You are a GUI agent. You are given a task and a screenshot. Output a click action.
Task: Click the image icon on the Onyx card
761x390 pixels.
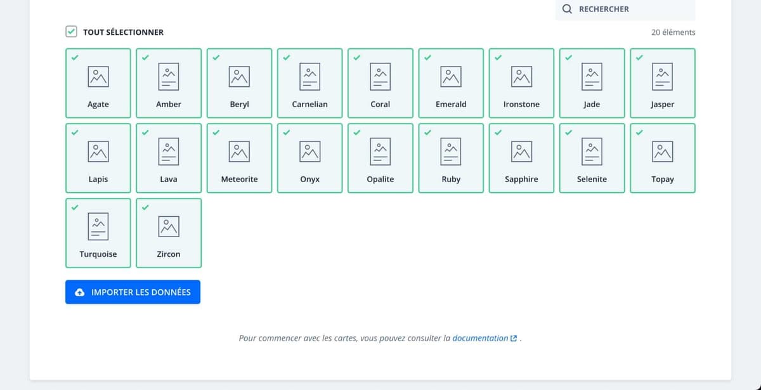coord(309,151)
